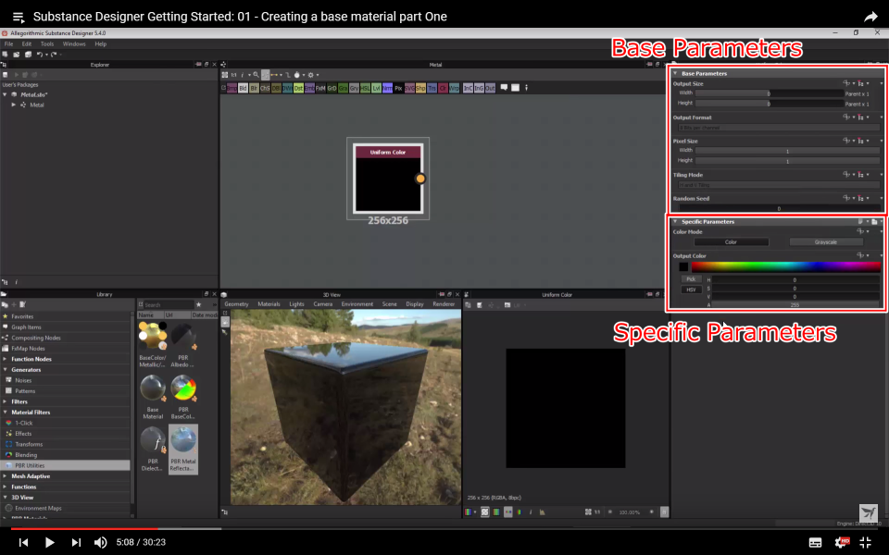Add a Transform node via Trs icon
Image resolution: width=889 pixels, height=555 pixels.
pos(432,89)
